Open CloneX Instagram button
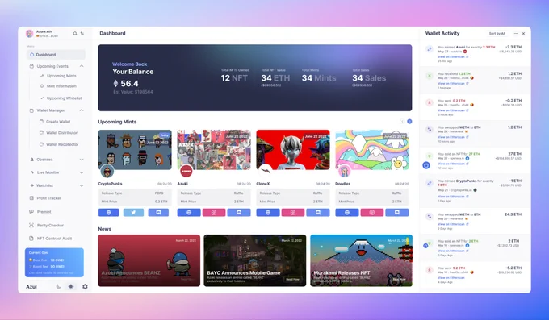This screenshot has width=549, height=320. coord(293,212)
